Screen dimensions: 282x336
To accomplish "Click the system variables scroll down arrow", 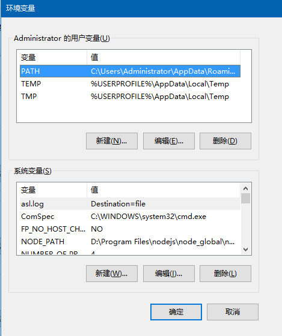I will coord(246,250).
